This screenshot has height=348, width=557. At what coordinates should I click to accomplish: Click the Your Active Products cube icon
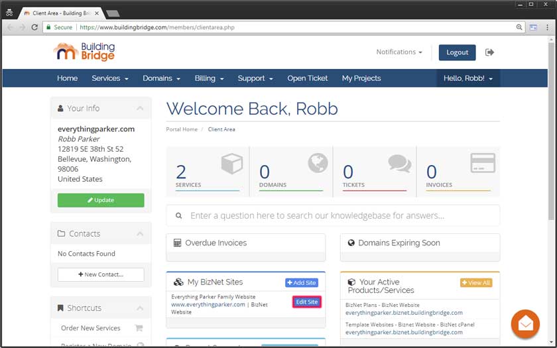click(351, 282)
